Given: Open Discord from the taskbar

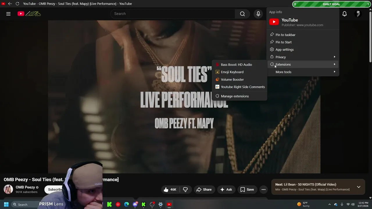Looking at the screenshot, I should click(135, 204).
